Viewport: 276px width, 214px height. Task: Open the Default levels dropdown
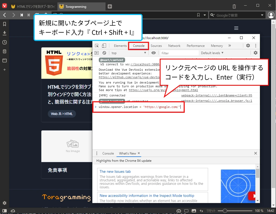[212, 53]
